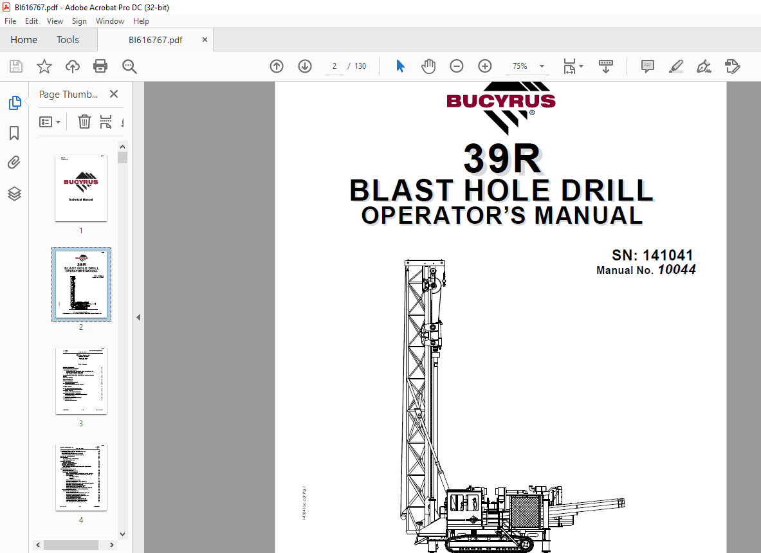Click the thumbnails horizontal scrollbar thumb
Screen dimensions: 761x553
tap(71, 545)
